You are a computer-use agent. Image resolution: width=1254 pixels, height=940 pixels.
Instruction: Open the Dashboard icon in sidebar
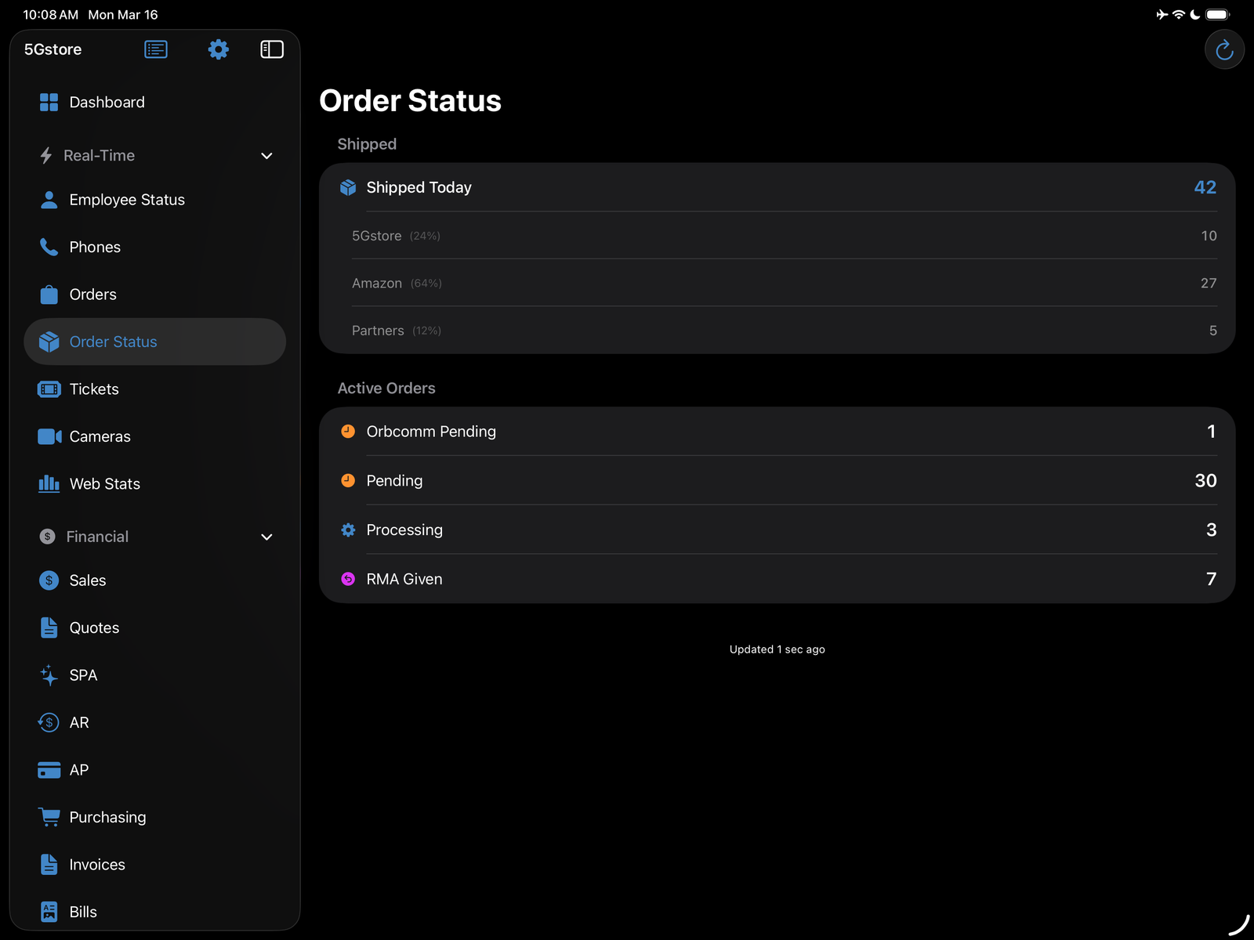(48, 102)
